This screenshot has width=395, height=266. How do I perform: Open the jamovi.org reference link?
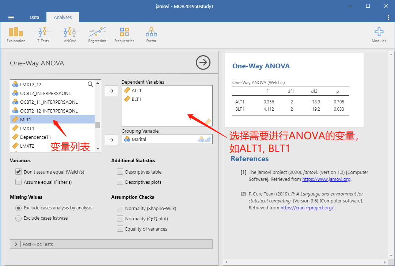coord(326,179)
